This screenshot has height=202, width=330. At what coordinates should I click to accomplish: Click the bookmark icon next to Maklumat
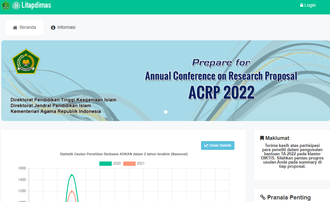tap(262, 138)
